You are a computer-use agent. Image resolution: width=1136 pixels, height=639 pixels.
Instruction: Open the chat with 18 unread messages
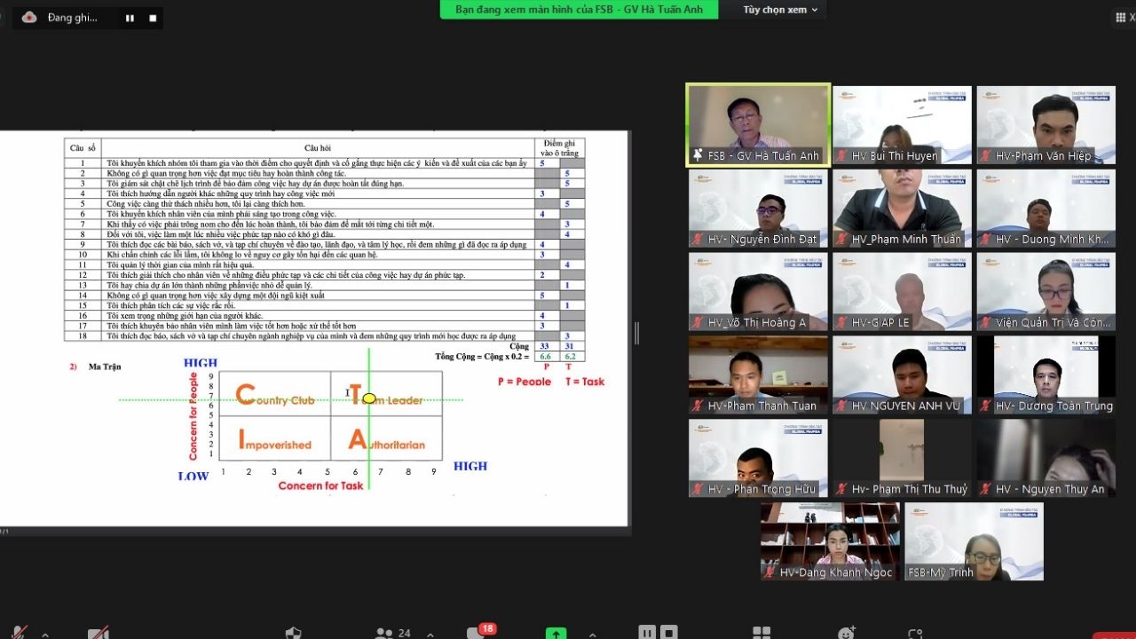click(x=477, y=633)
